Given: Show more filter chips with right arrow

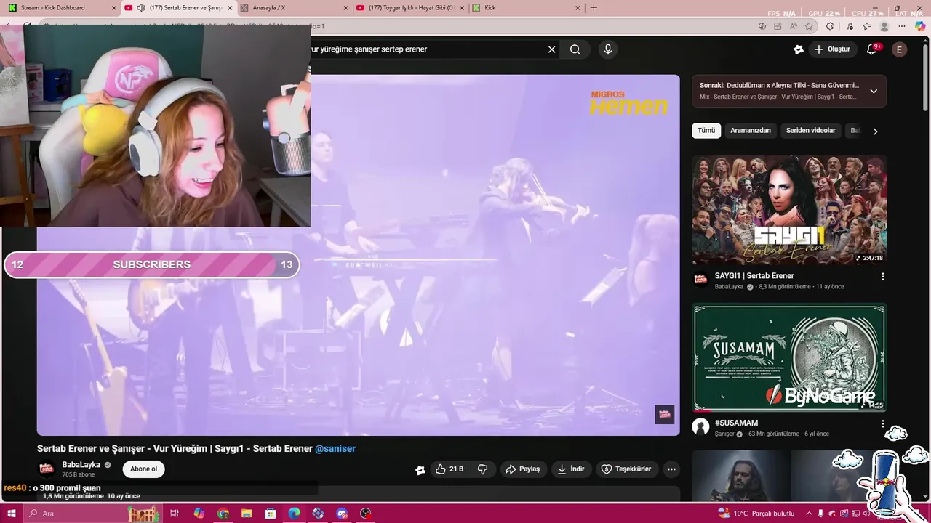Looking at the screenshot, I should (x=875, y=131).
